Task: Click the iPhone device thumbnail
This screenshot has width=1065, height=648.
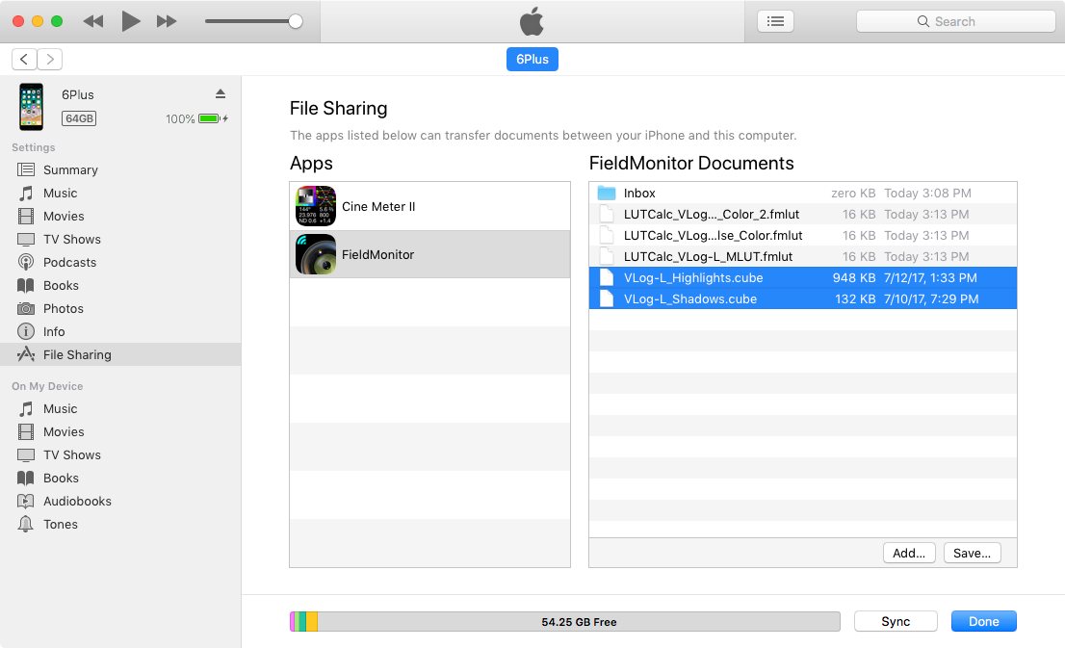Action: 31,107
